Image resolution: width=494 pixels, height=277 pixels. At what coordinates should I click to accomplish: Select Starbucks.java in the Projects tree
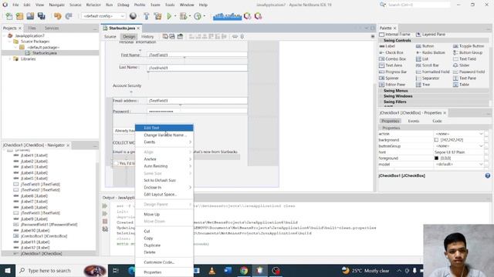pyautogui.click(x=45, y=53)
